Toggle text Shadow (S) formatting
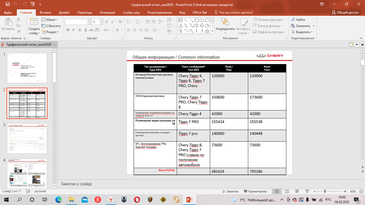 click(85, 30)
